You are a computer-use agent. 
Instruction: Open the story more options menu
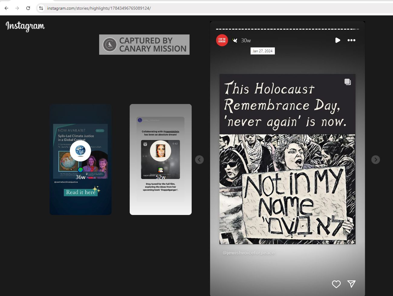[x=351, y=40]
